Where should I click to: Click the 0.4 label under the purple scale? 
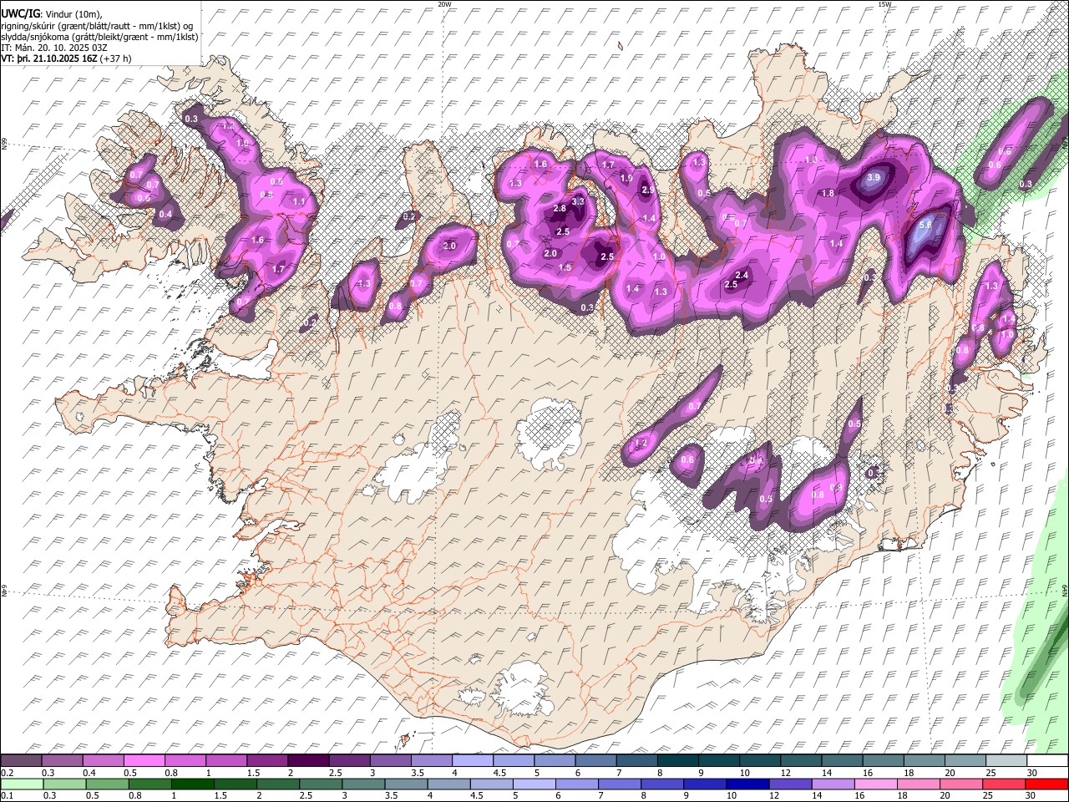89,773
